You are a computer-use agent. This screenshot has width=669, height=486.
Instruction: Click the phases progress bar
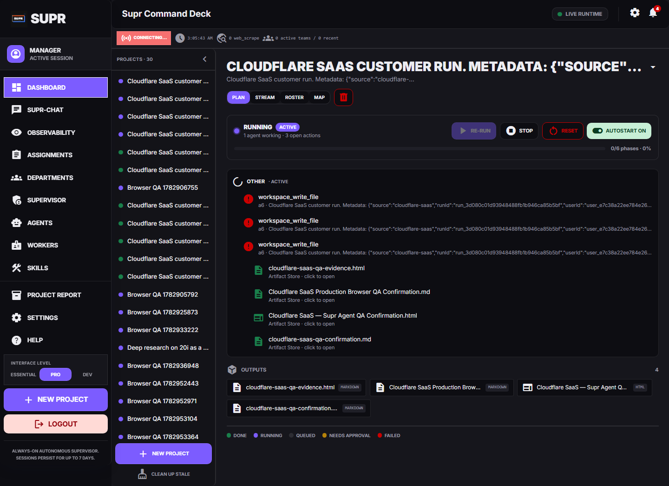point(420,149)
